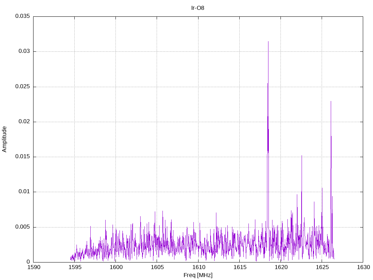Click the Freq [MHz] x-axis label
This screenshot has height=280, width=373.
click(198, 275)
